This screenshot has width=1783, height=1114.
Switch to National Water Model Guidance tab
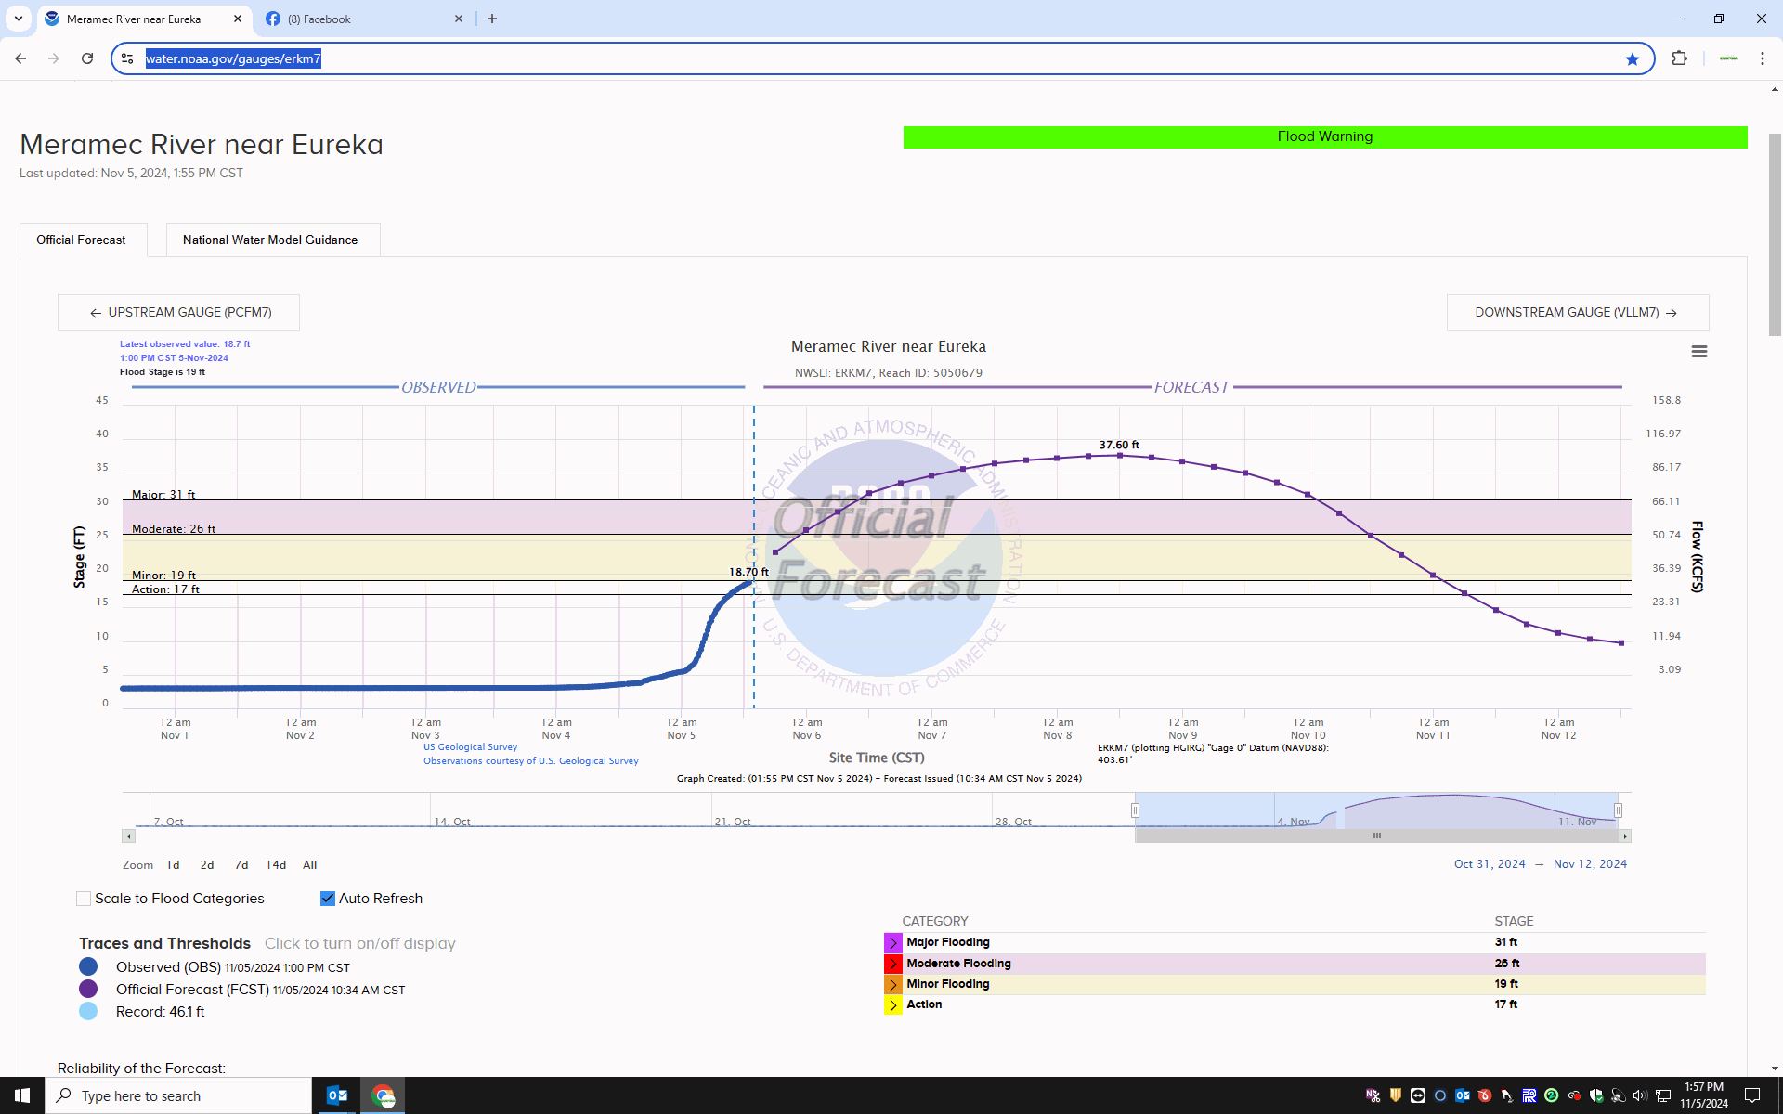(x=272, y=240)
